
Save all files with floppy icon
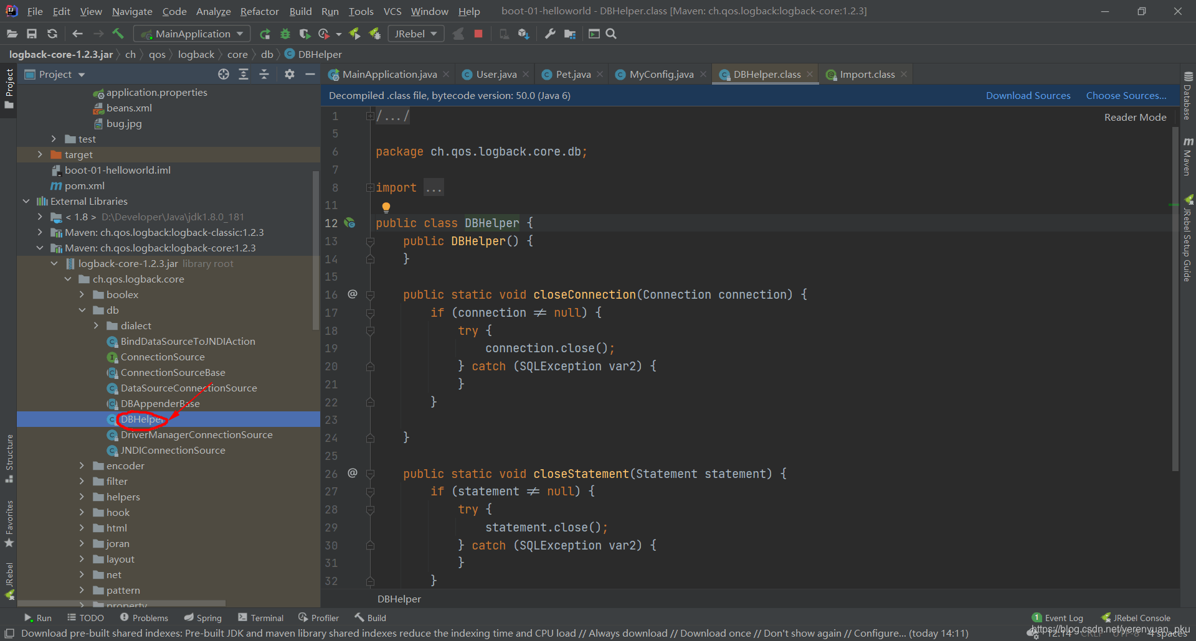coord(32,34)
